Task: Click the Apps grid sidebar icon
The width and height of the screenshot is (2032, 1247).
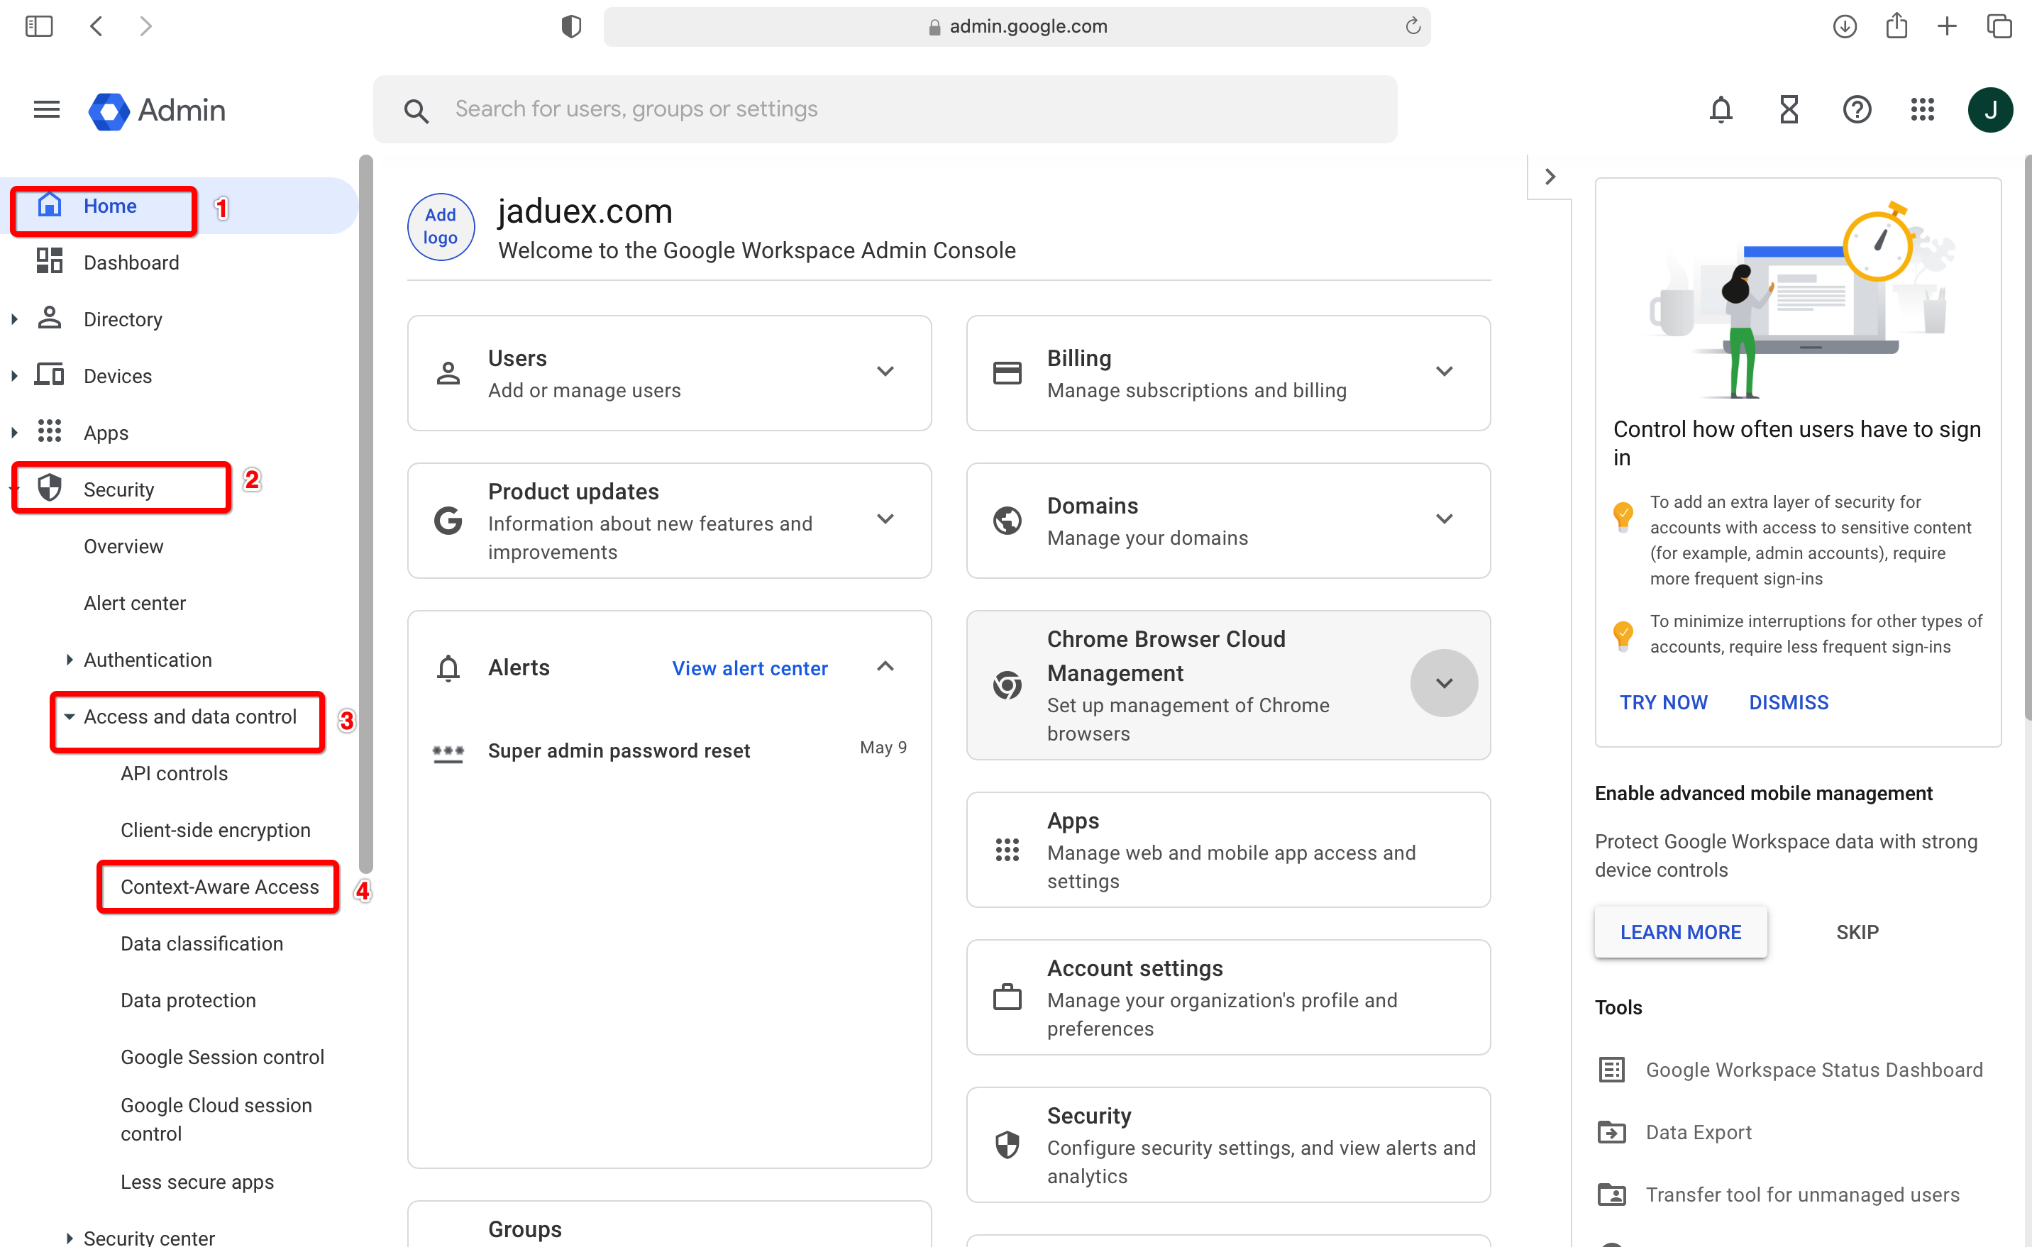Action: (x=50, y=431)
